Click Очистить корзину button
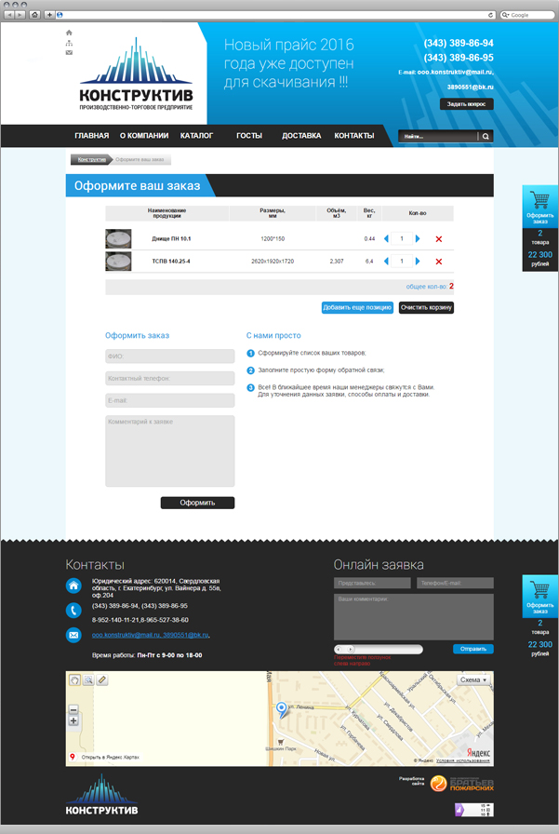 (x=426, y=307)
